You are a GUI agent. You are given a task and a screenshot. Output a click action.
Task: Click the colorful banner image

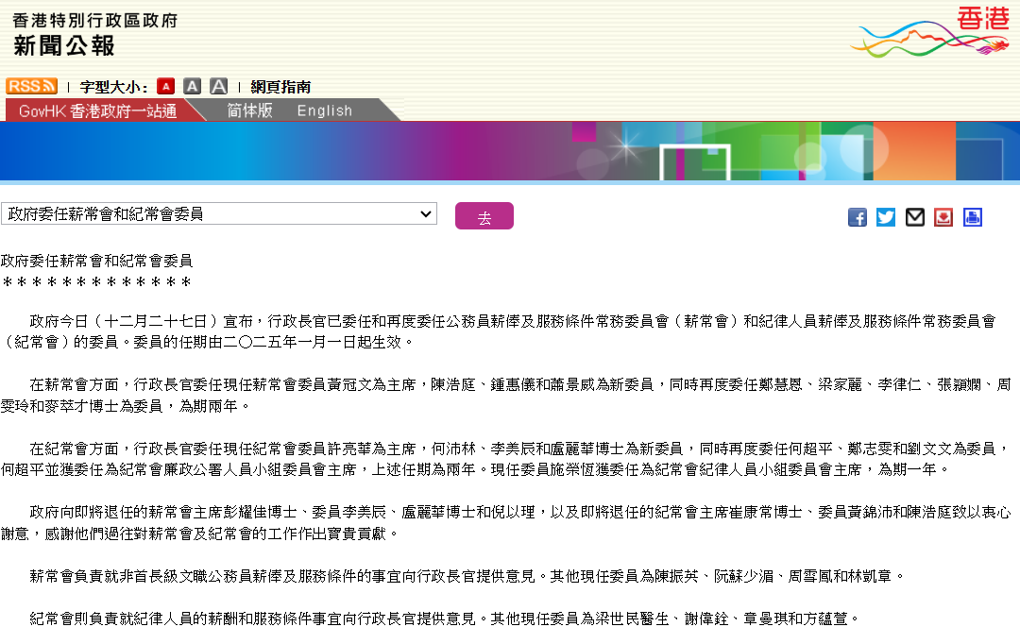pos(510,151)
